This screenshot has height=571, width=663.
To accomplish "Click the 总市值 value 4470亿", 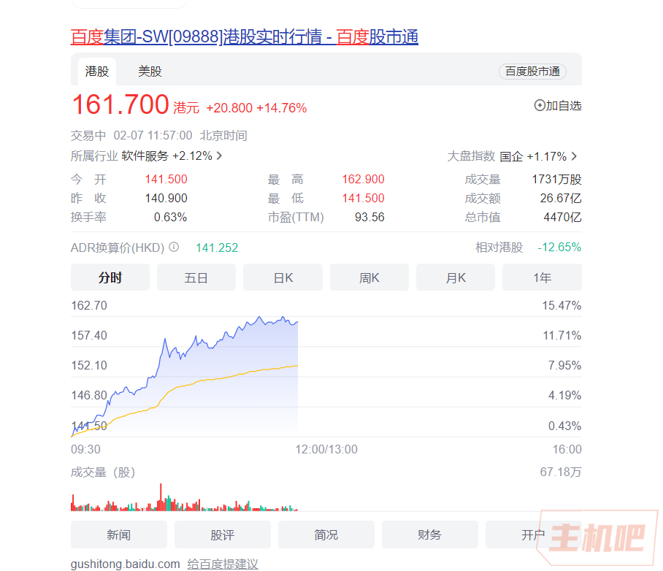I will tap(562, 217).
